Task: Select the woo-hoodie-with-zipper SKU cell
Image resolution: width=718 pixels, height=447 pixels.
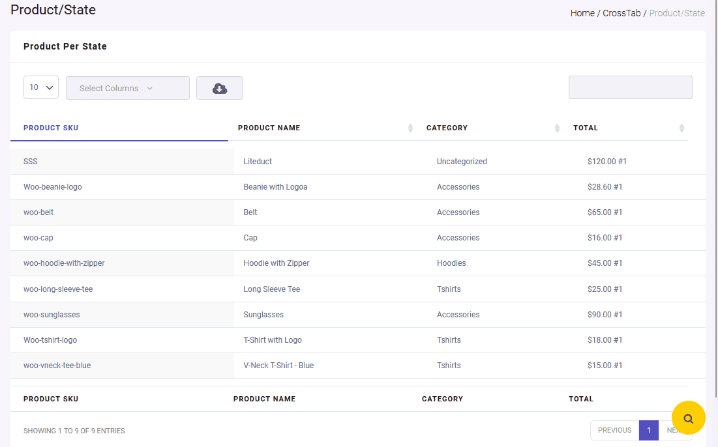Action: (64, 263)
